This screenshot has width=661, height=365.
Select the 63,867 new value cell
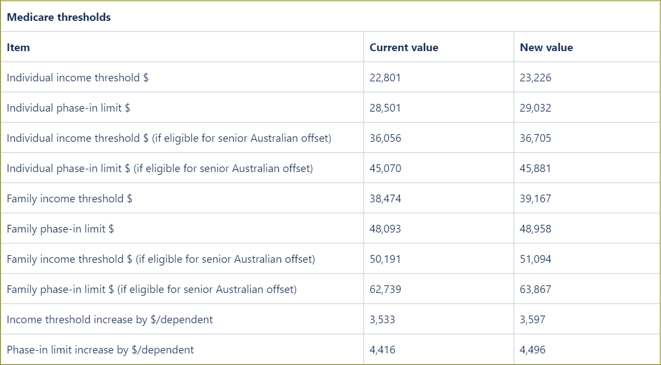point(535,289)
